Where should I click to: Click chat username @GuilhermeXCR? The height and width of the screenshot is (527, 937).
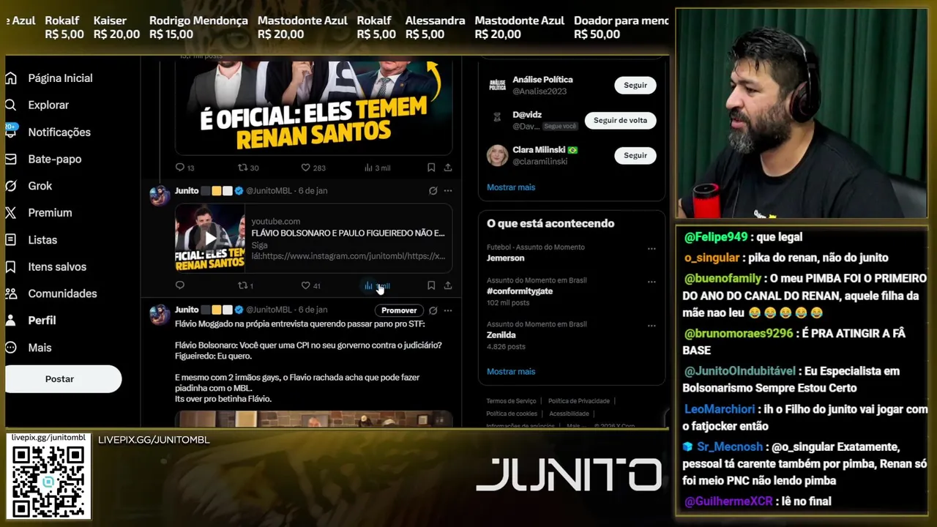[x=728, y=502]
